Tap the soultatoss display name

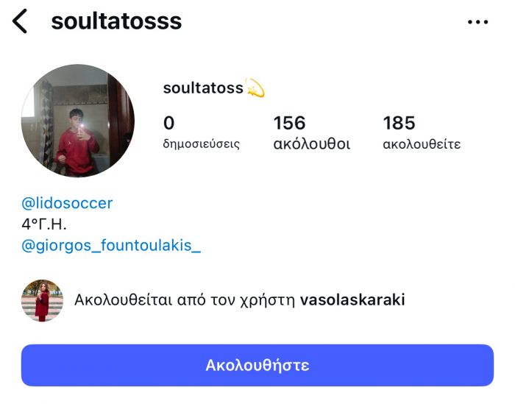pyautogui.click(x=203, y=88)
